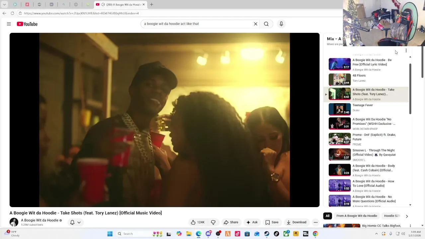The image size is (425, 239).
Task: Mute the tab via speaker icon
Action: 103,5
